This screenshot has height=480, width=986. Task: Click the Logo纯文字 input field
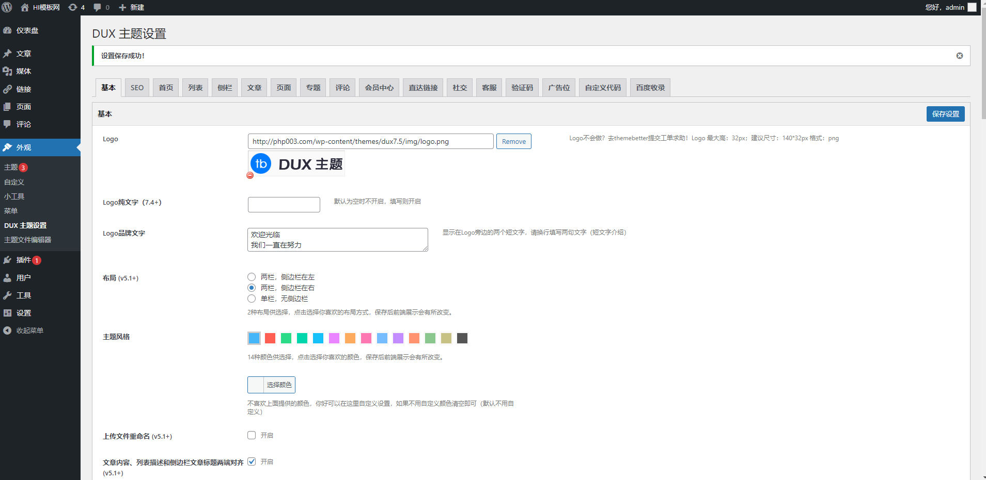pos(284,205)
